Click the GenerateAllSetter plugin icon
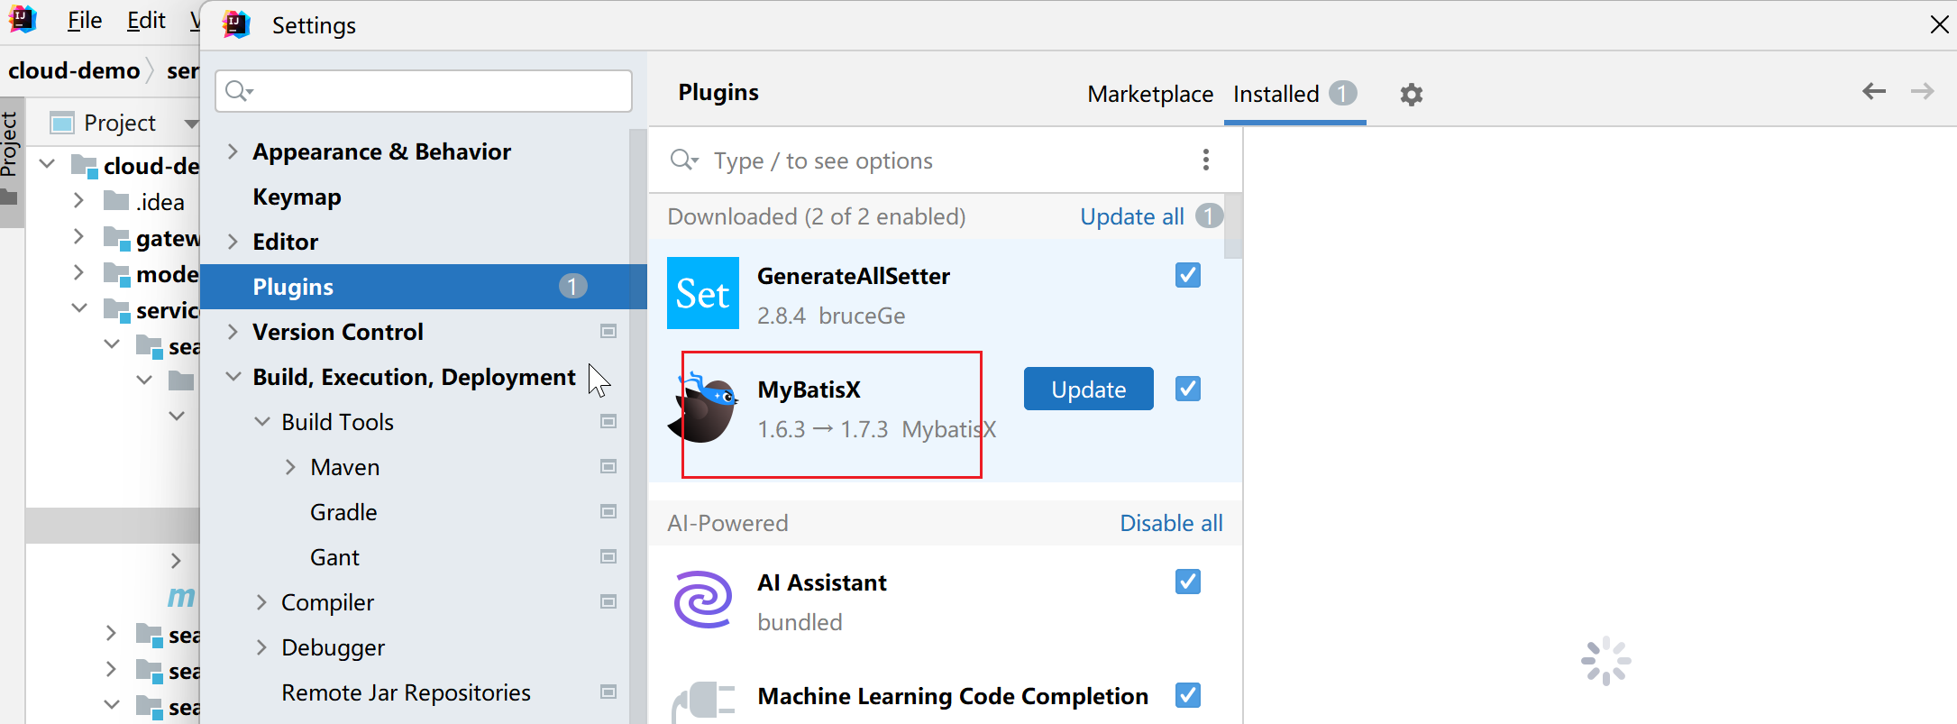This screenshot has height=724, width=1957. click(x=703, y=293)
